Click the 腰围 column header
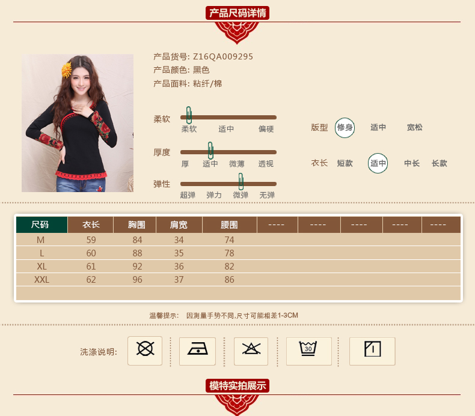475x416 pixels. tap(229, 225)
